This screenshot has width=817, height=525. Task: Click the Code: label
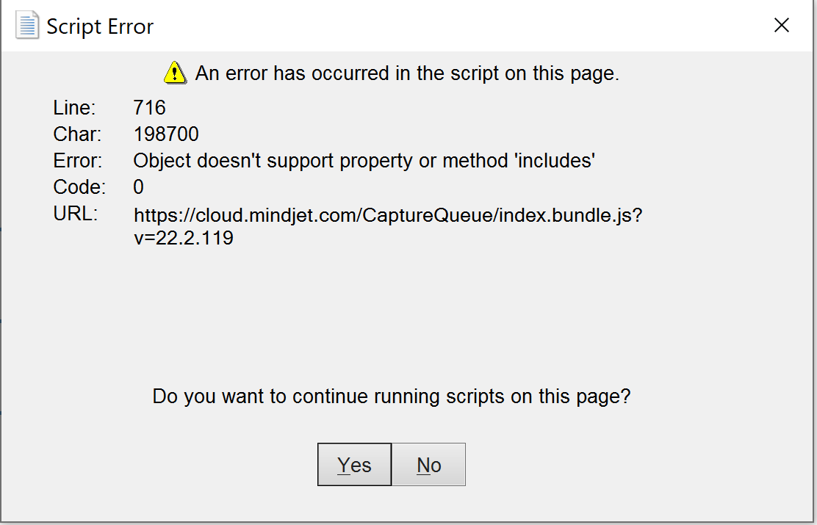tap(79, 187)
